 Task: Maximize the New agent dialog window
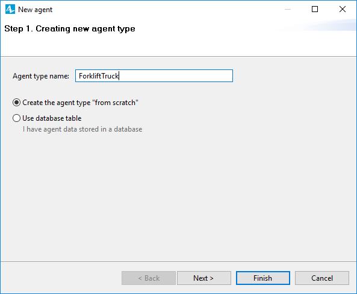pos(315,9)
